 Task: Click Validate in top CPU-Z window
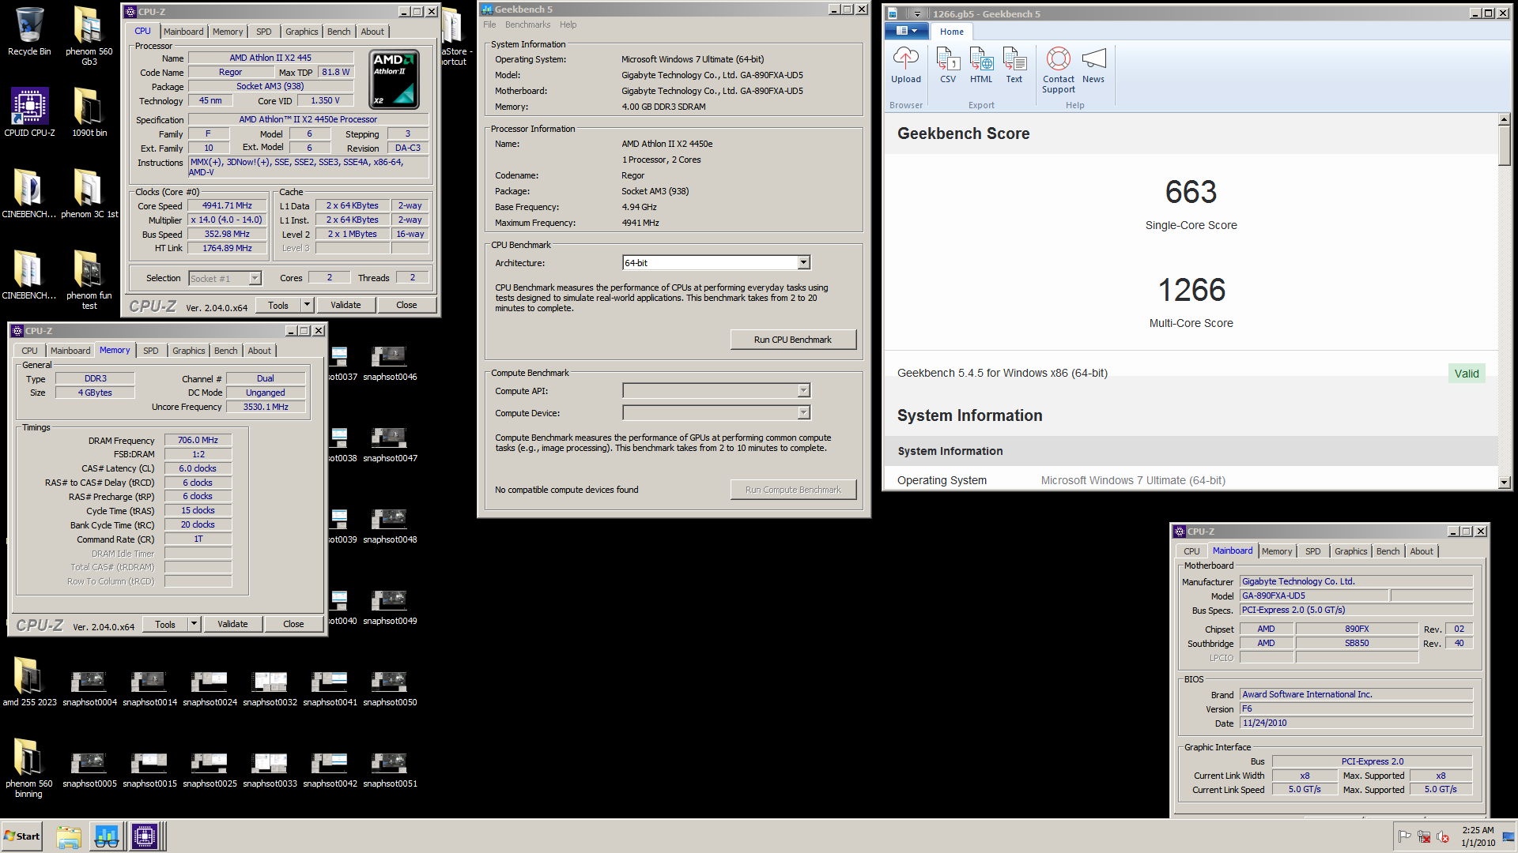pos(346,305)
